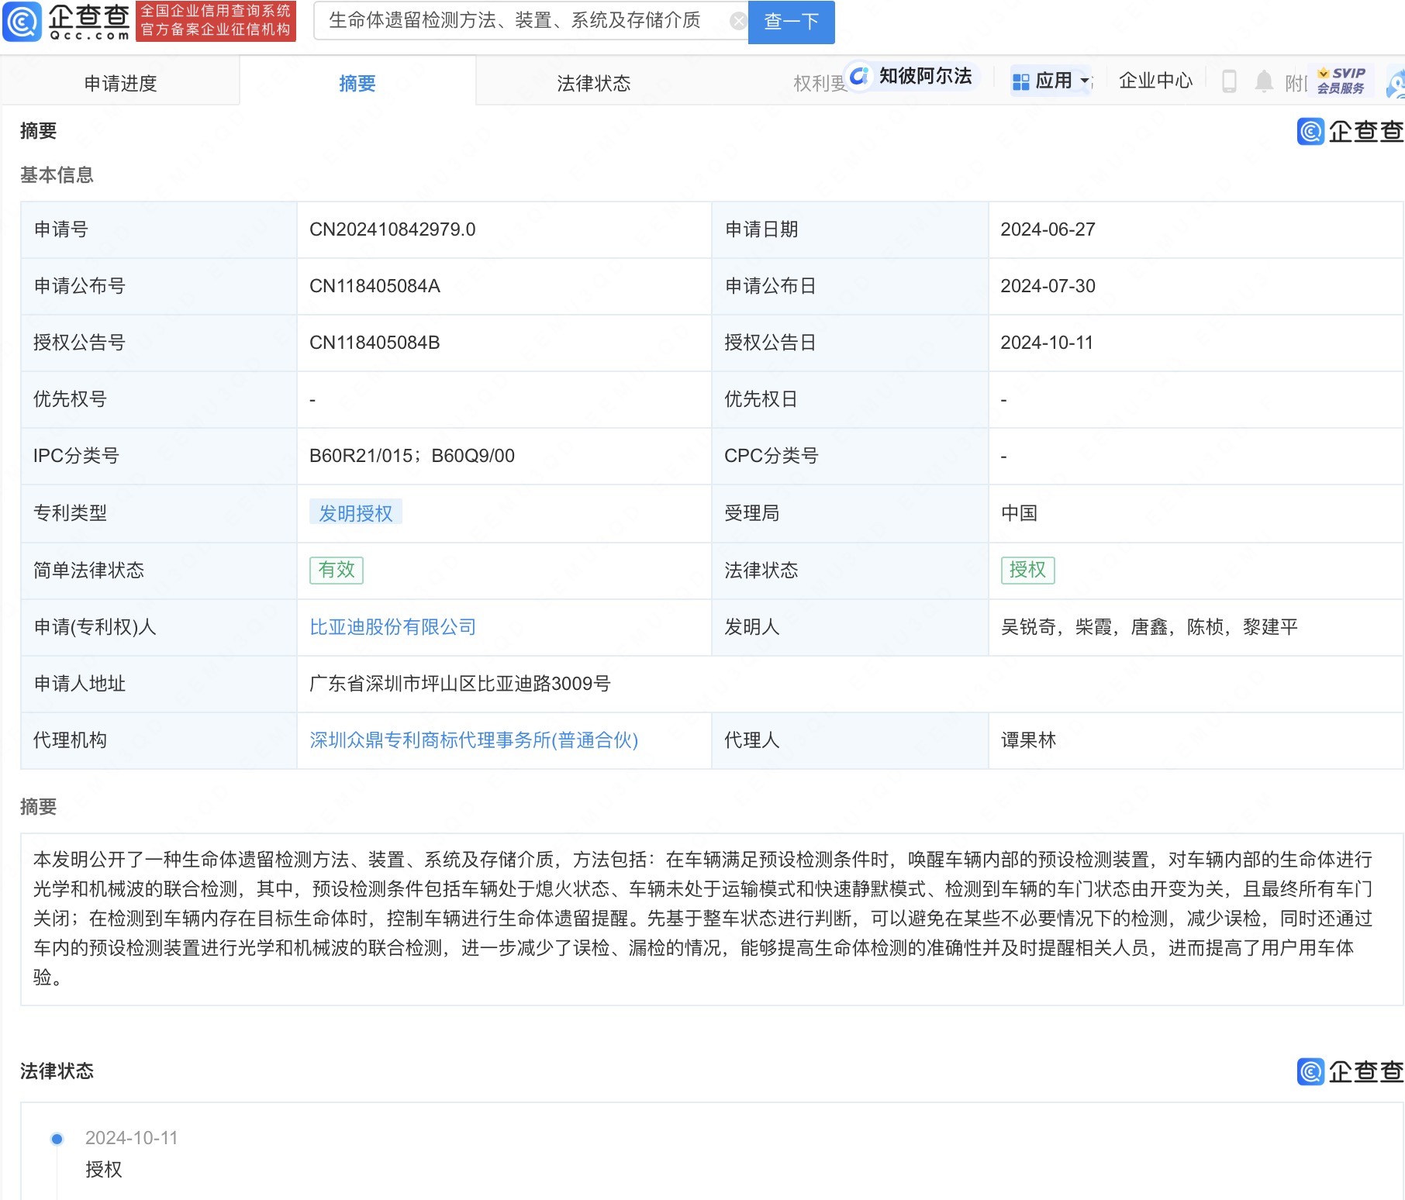Screen dimensions: 1405x1200
Task: Select the 摘要 tab
Action: pos(357,82)
